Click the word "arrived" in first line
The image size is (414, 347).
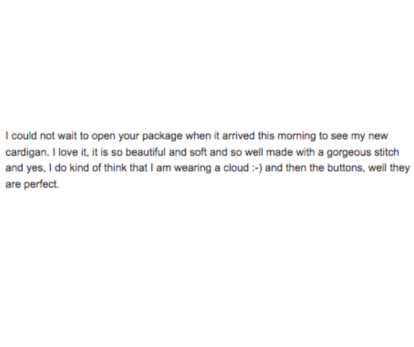point(239,136)
